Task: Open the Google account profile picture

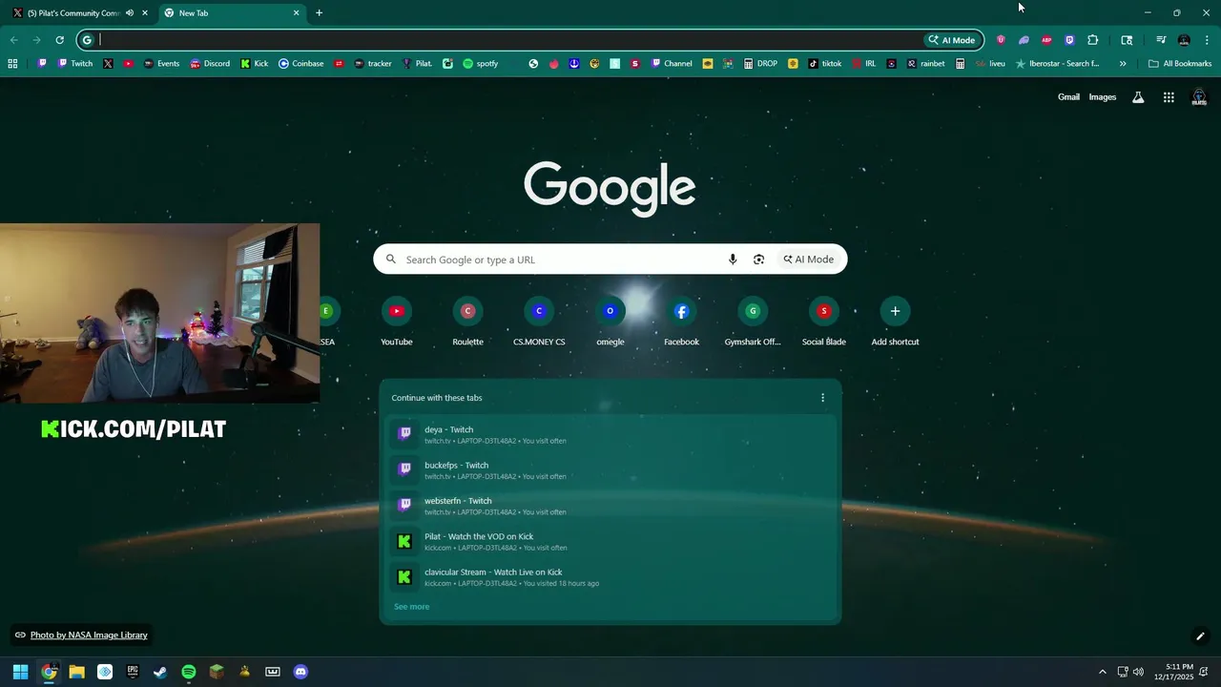Action: pyautogui.click(x=1199, y=97)
